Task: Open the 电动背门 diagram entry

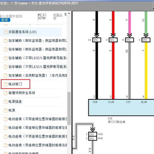Action: click(15, 84)
